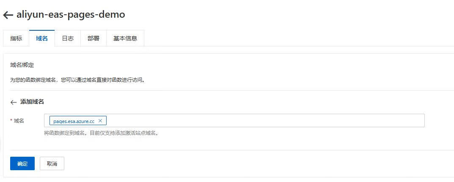Click the back arrow beside aliyun-eas-pages-demo
The width and height of the screenshot is (454, 182).
[x=8, y=15]
